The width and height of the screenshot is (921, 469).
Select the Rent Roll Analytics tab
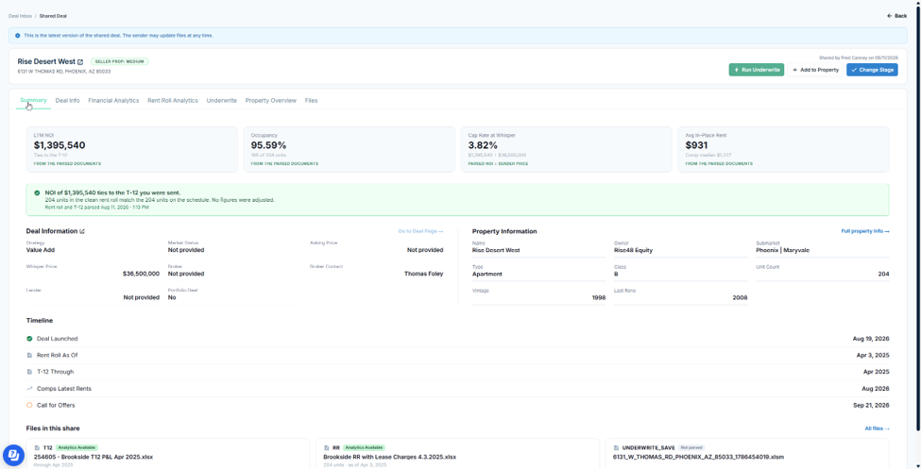(x=173, y=100)
